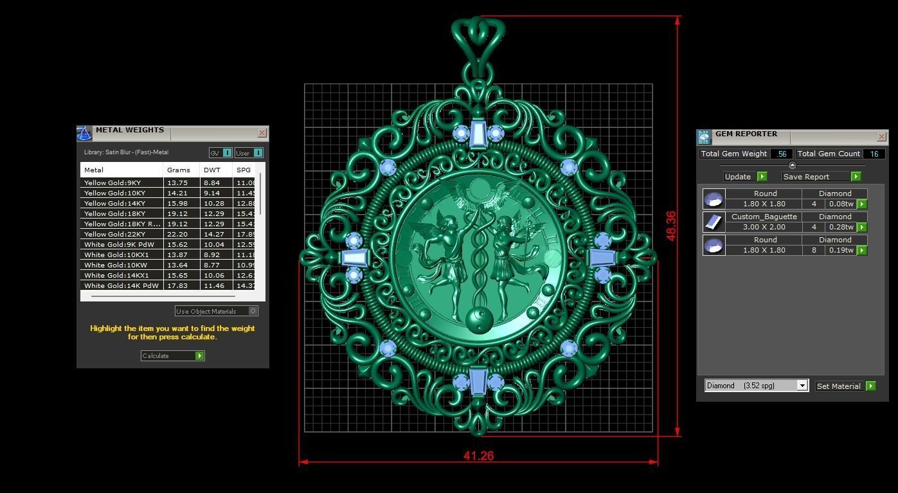Click the Custom_Baguette label in Gem Reporter
The image size is (898, 493).
pos(764,217)
